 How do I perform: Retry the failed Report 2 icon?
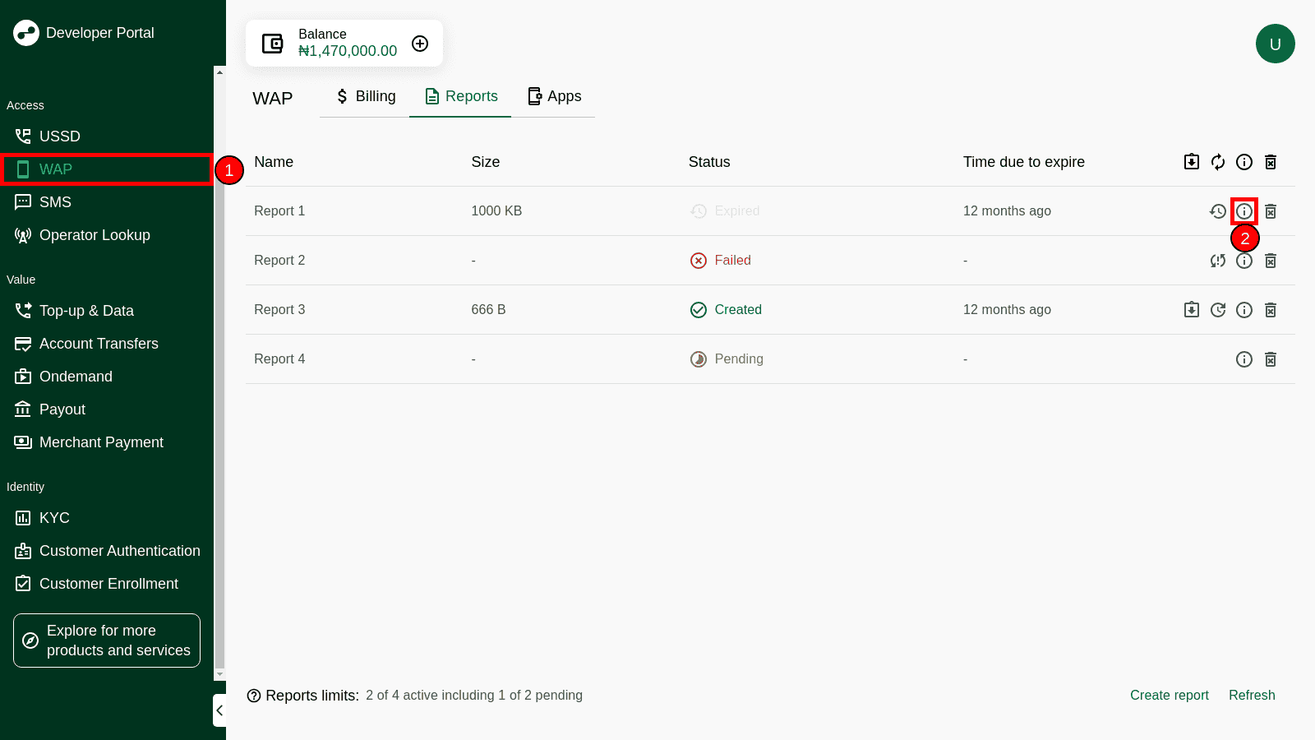pos(1218,261)
